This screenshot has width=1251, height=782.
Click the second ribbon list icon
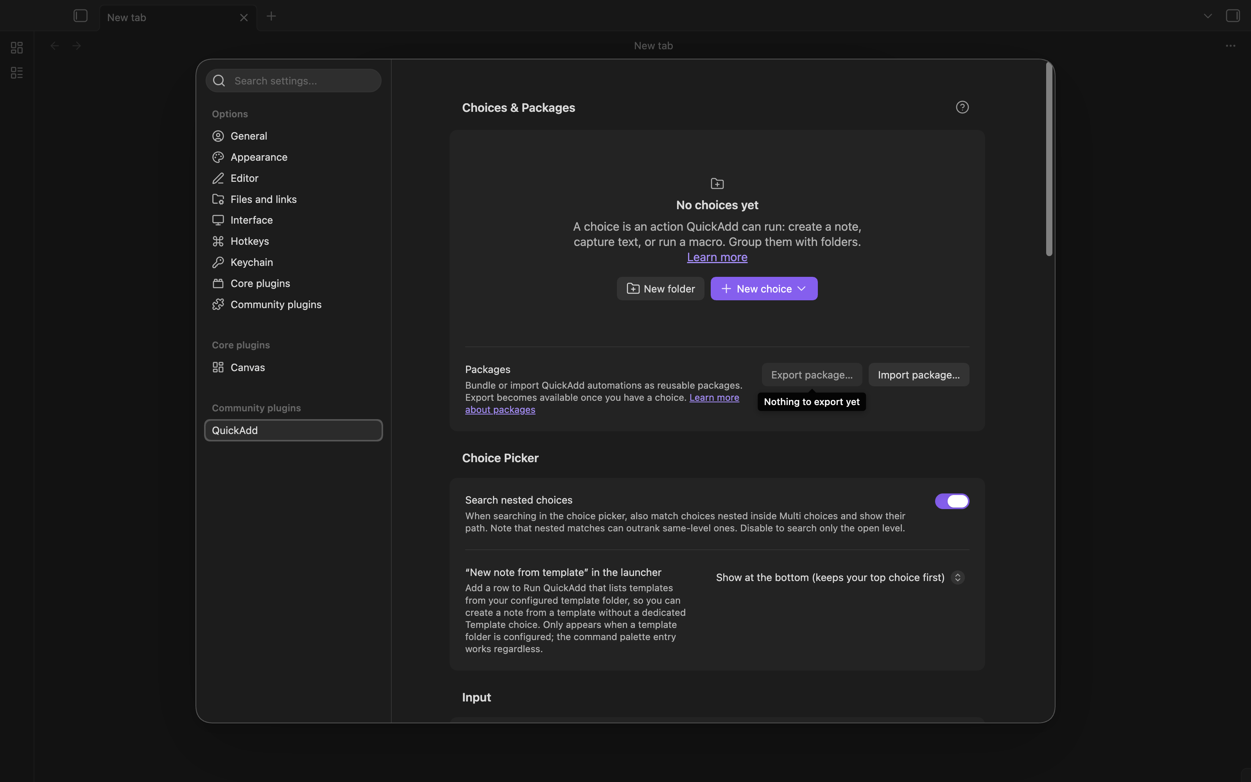click(x=17, y=72)
